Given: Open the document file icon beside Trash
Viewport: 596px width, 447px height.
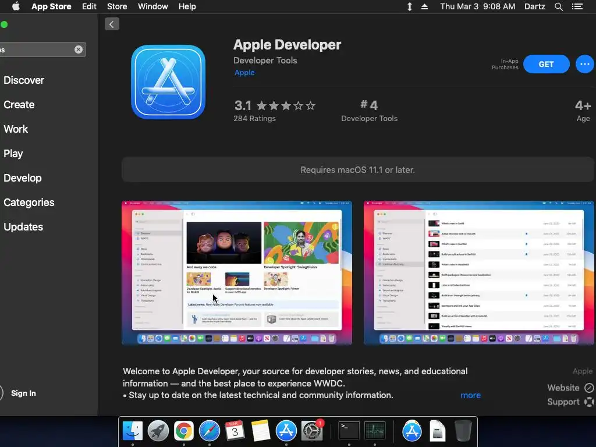Looking at the screenshot, I should tap(438, 431).
